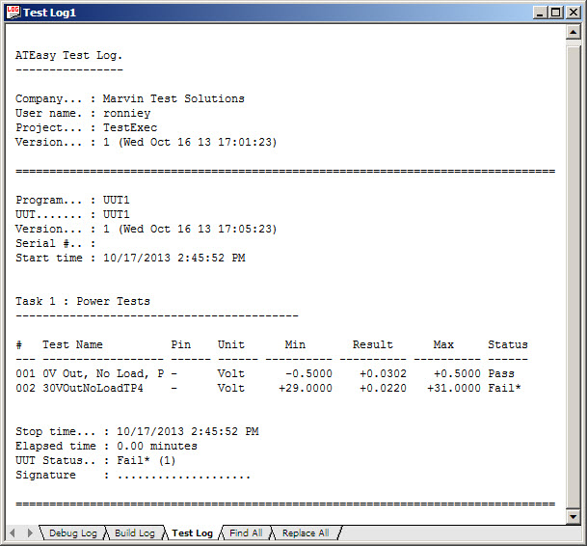Click the vertical scrollbar down arrow
Viewport: 587px width, 546px height.
pos(574,516)
